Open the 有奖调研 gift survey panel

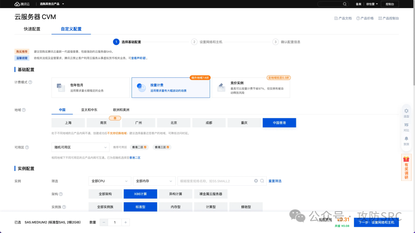click(407, 167)
